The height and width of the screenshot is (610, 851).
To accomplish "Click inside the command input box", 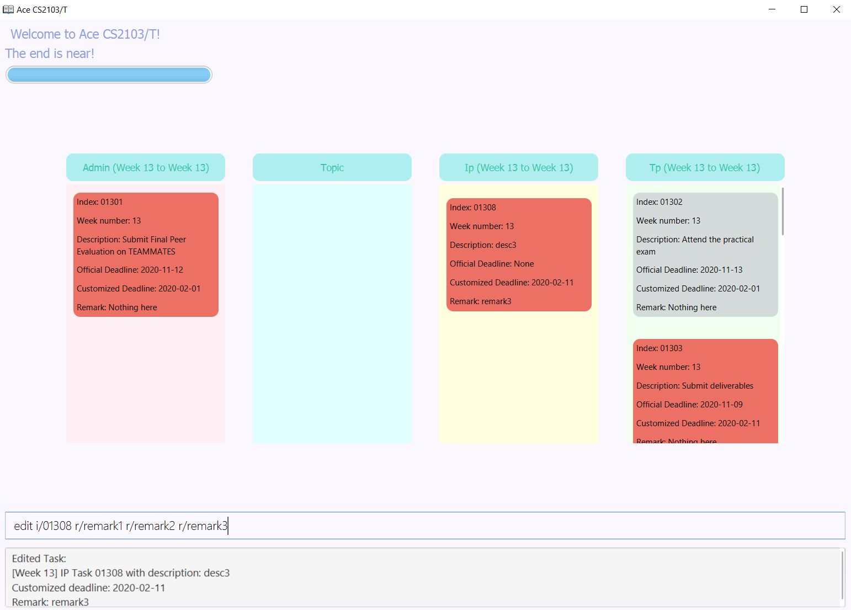I will click(425, 526).
